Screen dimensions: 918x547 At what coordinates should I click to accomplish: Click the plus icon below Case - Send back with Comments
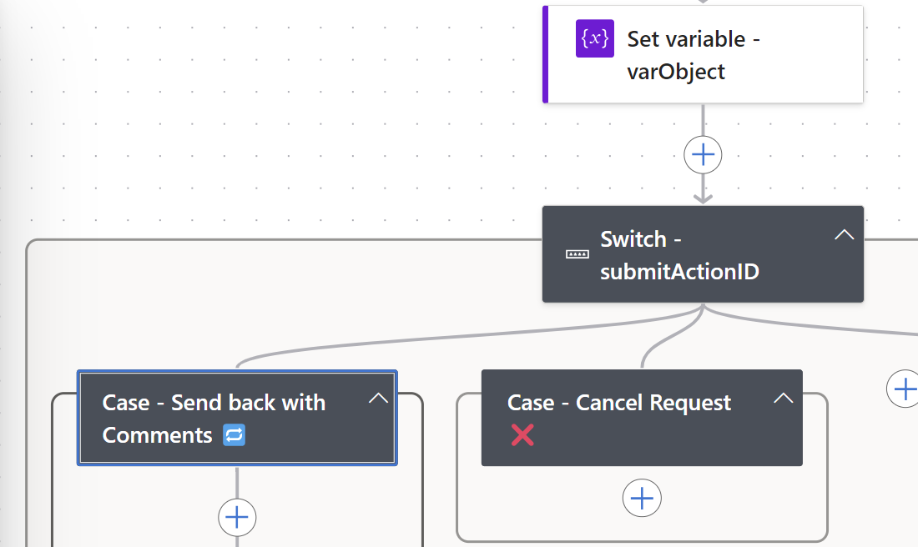coord(237,517)
